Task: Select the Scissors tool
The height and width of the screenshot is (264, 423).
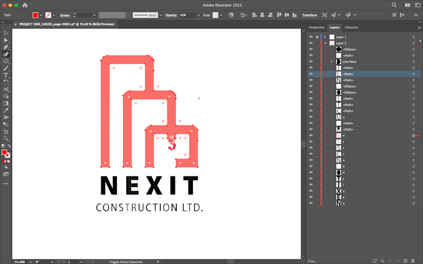Action: (x=6, y=89)
